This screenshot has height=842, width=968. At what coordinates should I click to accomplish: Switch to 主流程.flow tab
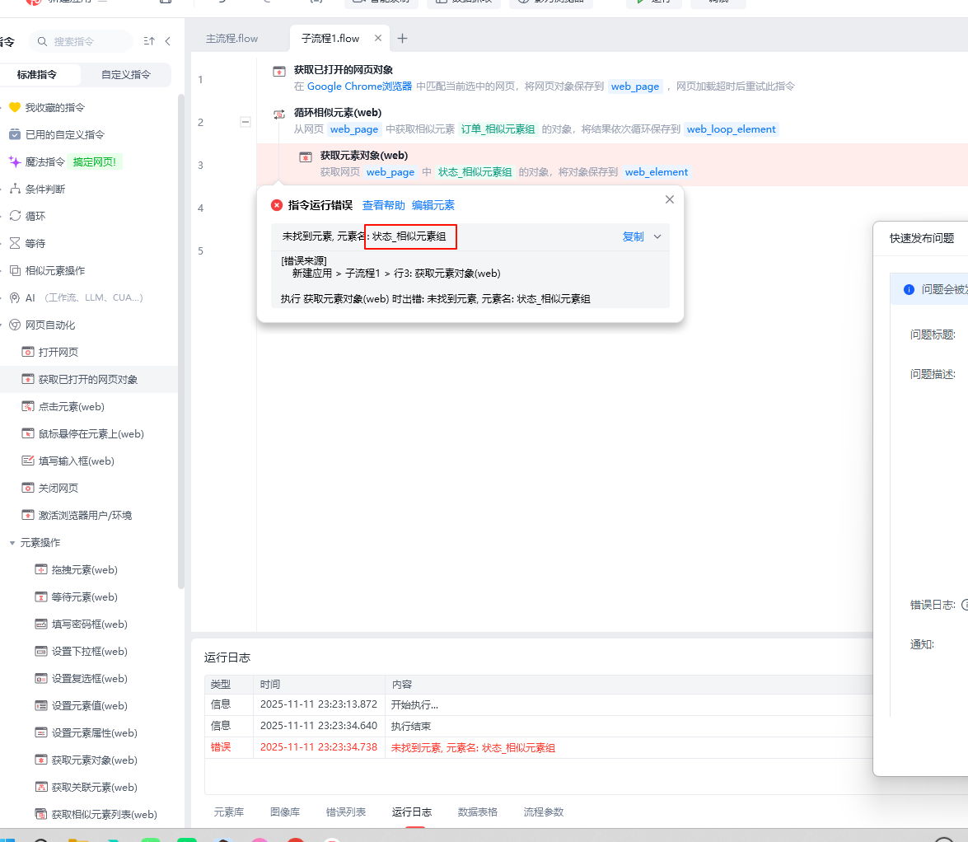(x=232, y=38)
